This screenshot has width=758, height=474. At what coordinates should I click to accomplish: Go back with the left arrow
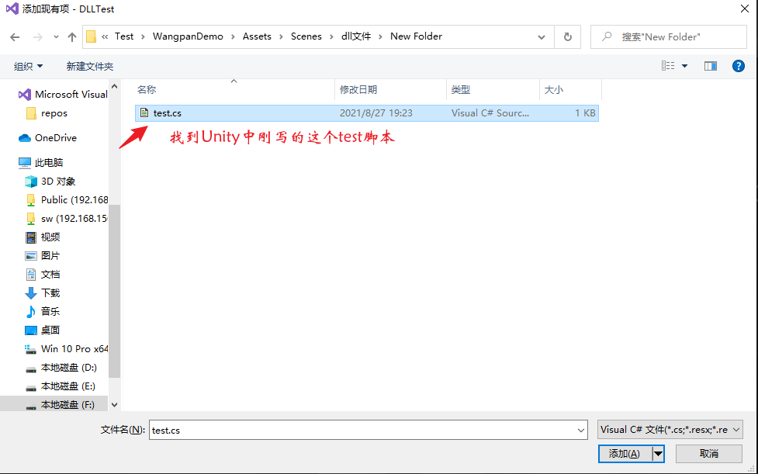tap(15, 37)
